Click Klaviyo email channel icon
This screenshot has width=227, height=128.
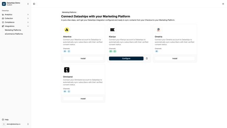click(x=111, y=51)
